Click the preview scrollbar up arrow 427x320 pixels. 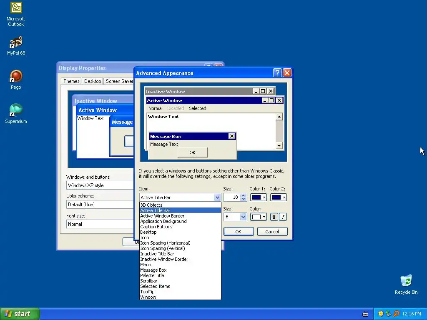coord(279,117)
